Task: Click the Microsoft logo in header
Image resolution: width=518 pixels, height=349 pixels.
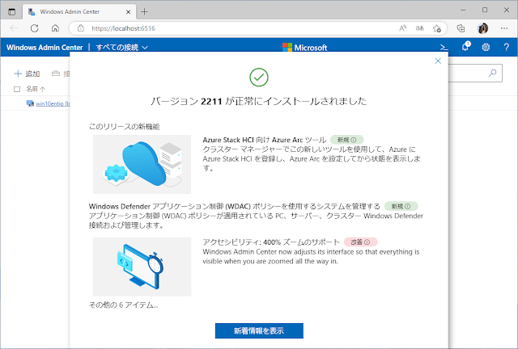Action: point(304,48)
